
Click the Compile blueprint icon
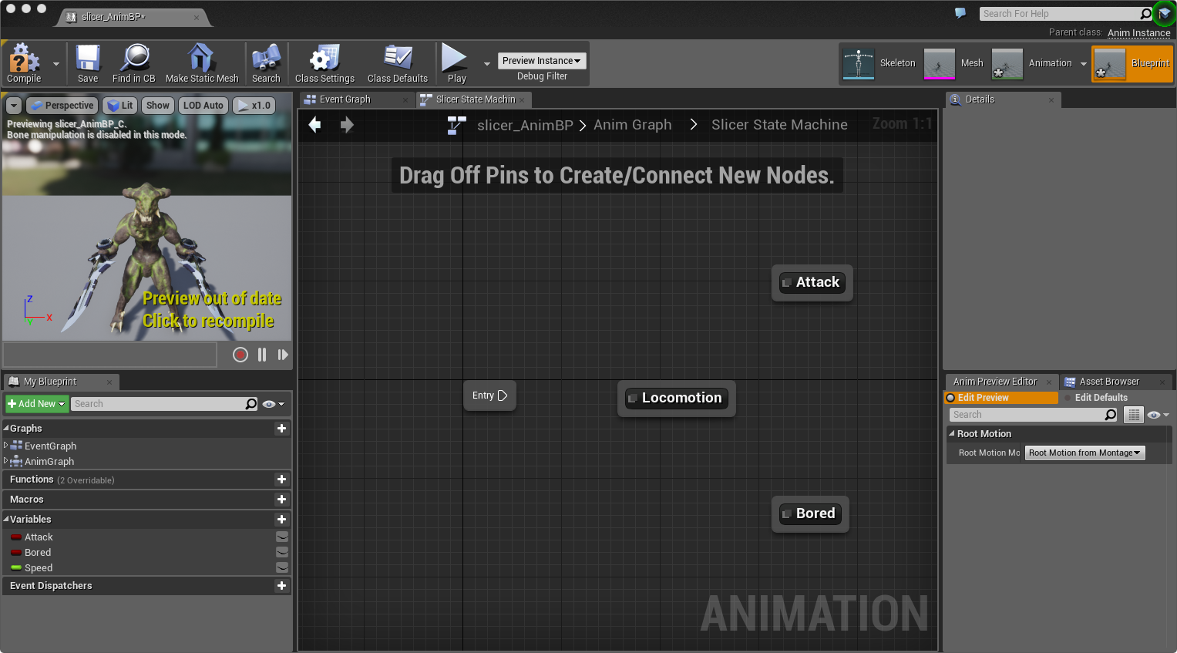23,59
